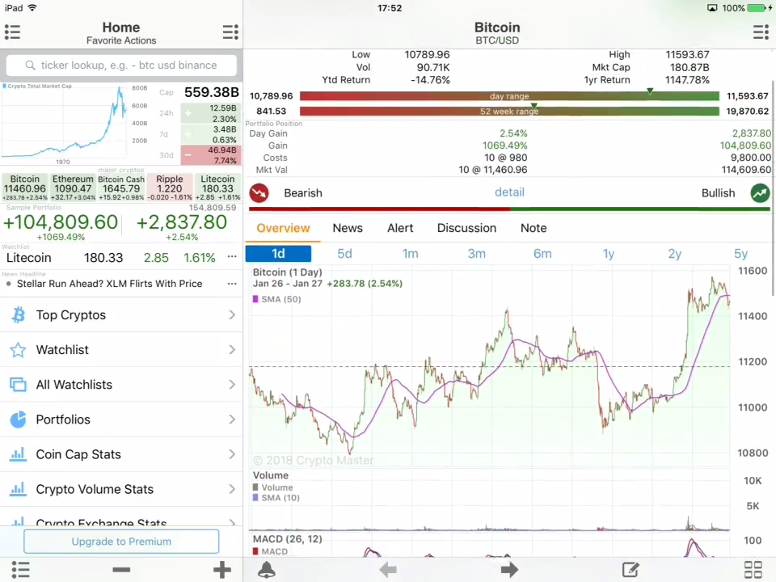Tap the pie chart icon beside Portfolios
Screen dimensions: 776x582
coord(19,420)
